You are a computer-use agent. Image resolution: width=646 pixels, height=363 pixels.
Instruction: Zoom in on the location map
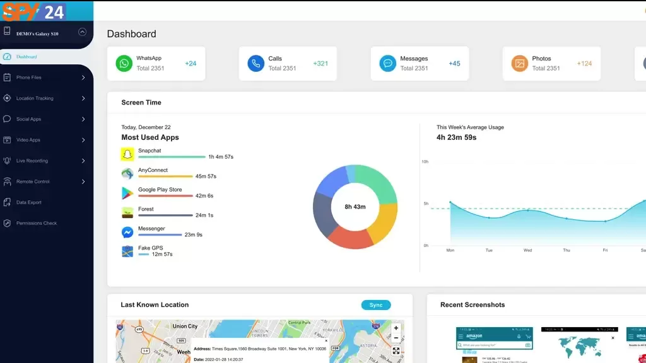point(396,328)
